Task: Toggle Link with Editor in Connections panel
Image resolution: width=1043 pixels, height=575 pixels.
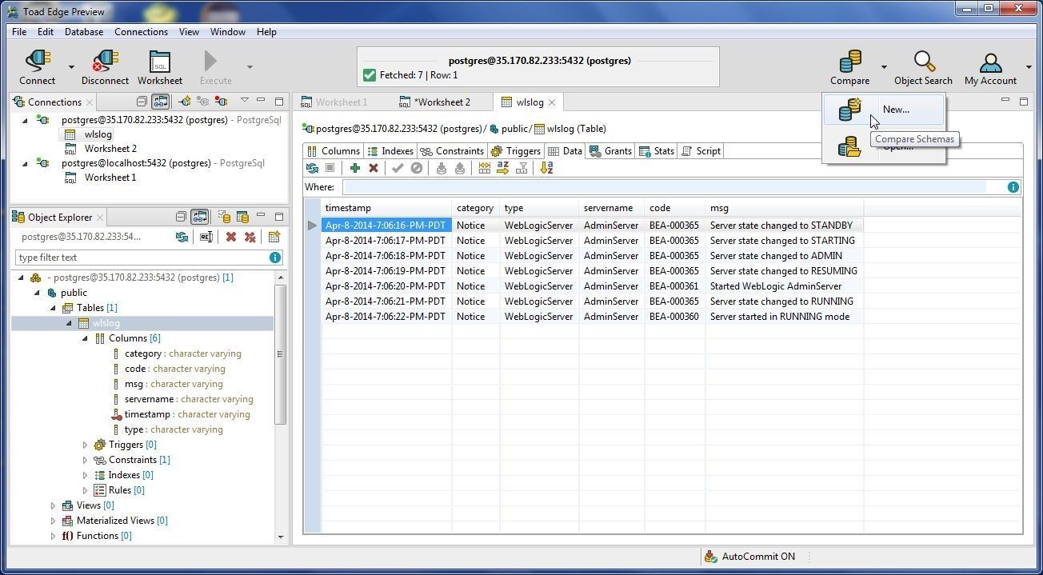Action: coord(161,102)
